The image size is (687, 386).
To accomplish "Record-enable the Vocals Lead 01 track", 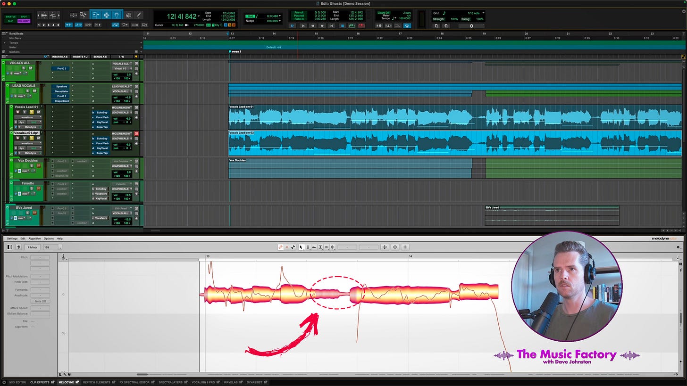I will click(17, 112).
